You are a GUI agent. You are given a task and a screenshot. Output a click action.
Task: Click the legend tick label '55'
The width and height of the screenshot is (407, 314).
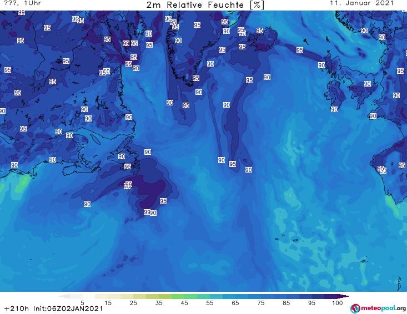(210, 303)
